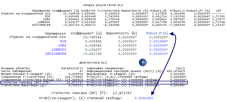Screen dimensions: 227x102
Task: Select Robust_t value "4,456988"
Action: [x=178, y=14]
